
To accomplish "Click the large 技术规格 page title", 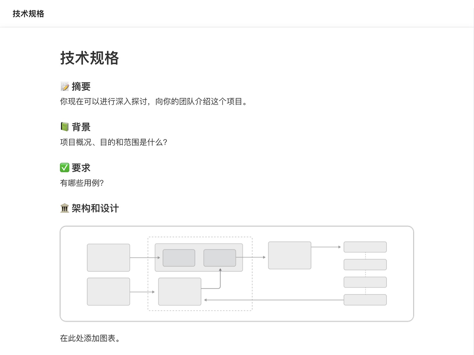I will click(x=89, y=58).
